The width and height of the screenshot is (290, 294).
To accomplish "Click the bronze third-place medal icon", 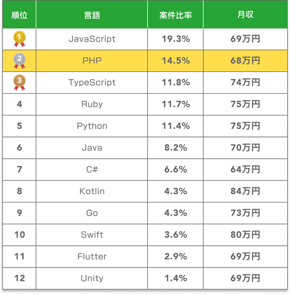I will click(19, 82).
